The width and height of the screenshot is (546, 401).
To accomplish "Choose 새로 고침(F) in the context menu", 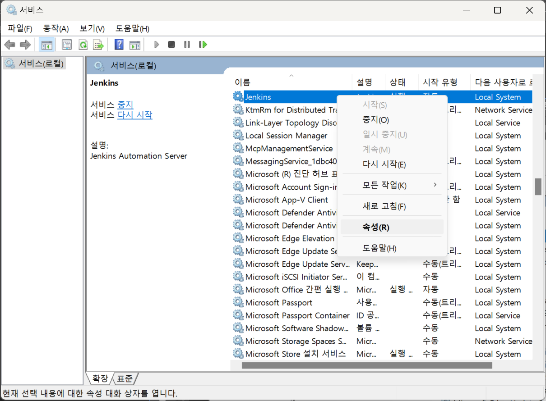I will pos(392,206).
